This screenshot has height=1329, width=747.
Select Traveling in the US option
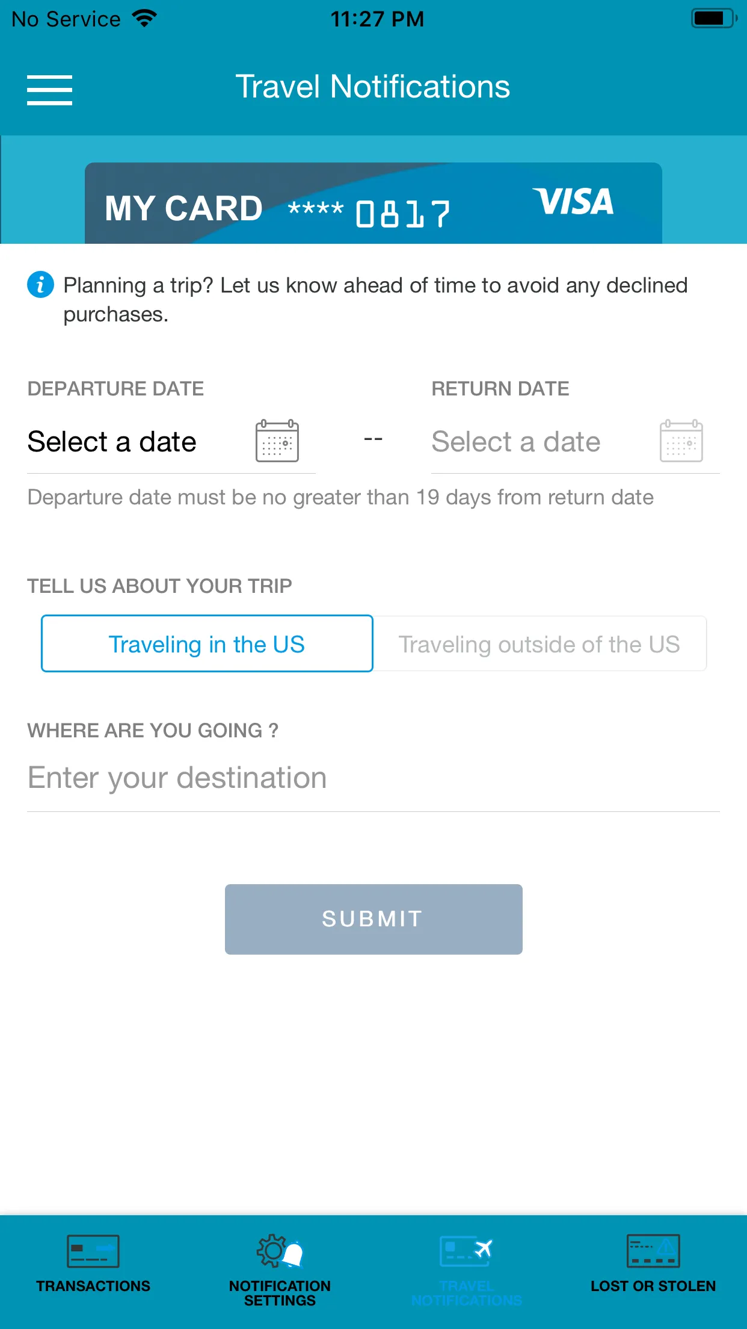pyautogui.click(x=207, y=643)
